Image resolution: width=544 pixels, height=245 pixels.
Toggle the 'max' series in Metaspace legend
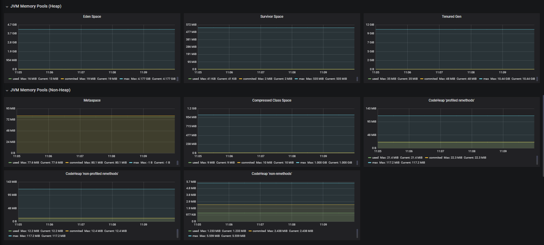click(x=136, y=163)
